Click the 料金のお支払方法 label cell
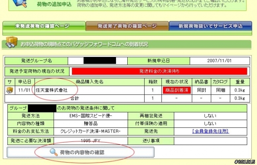The image size is (257, 165). pos(31,131)
